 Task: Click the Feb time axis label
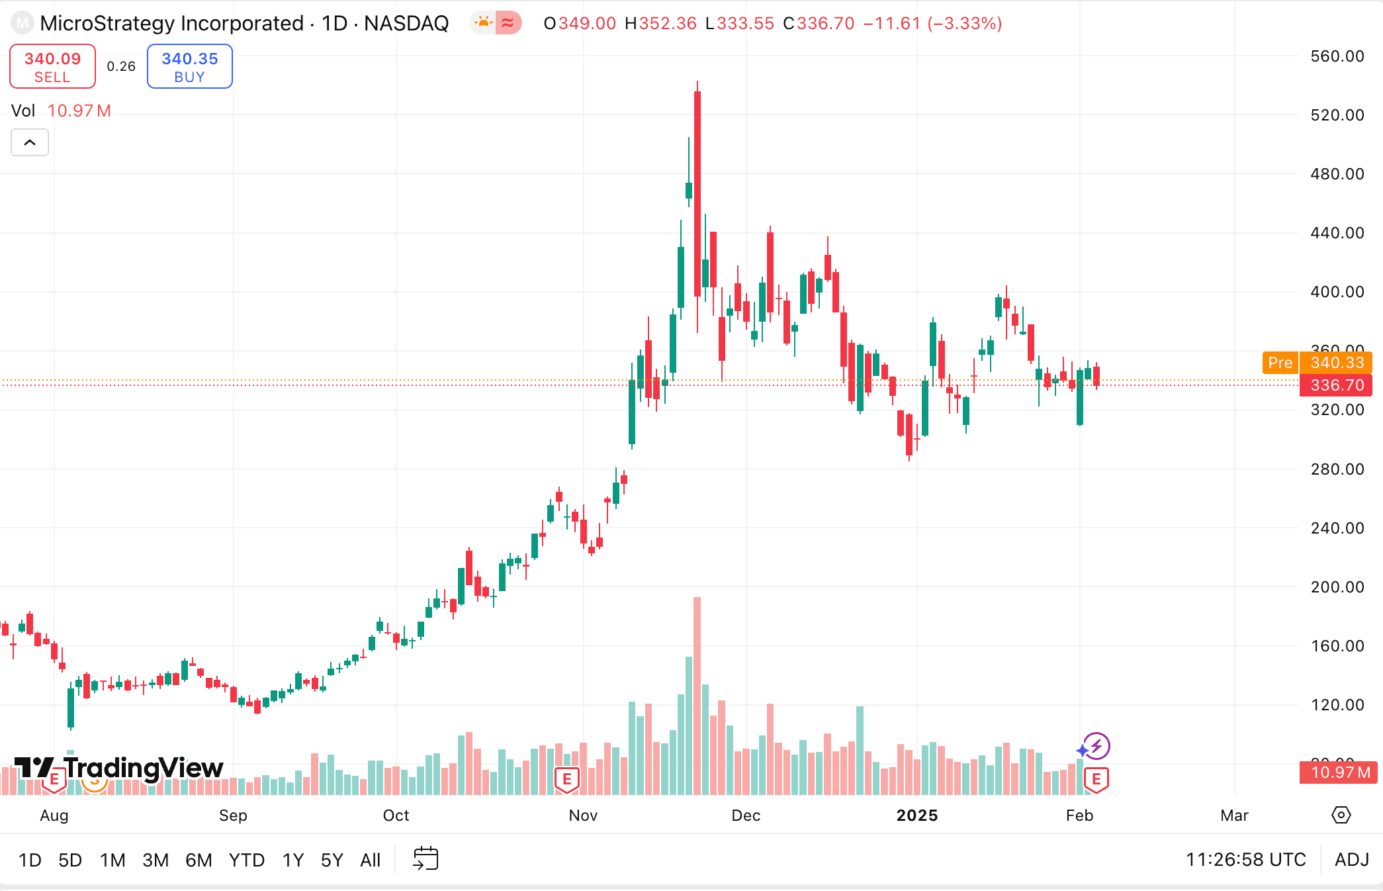point(1079,816)
